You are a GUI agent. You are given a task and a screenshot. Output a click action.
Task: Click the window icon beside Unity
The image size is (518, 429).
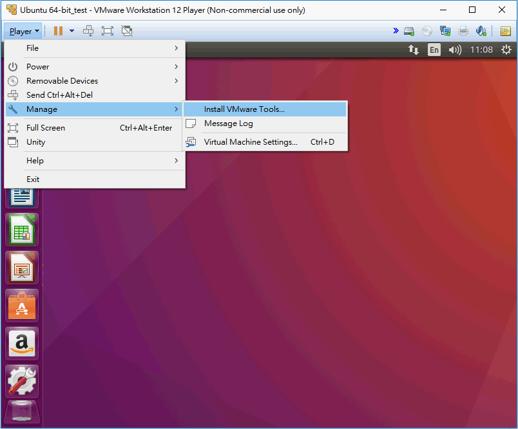point(13,142)
